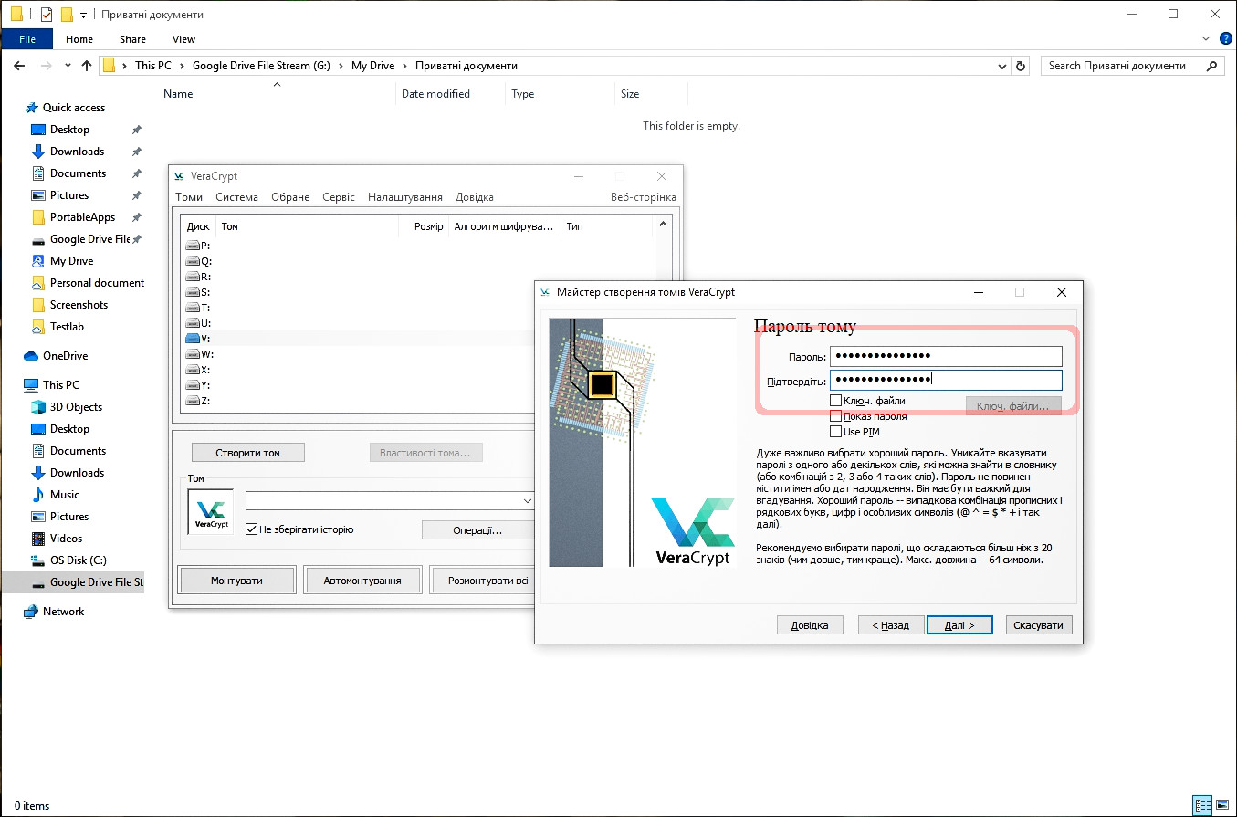
Task: Open Quick Access Toolbar customize dropdown
Action: point(83,15)
